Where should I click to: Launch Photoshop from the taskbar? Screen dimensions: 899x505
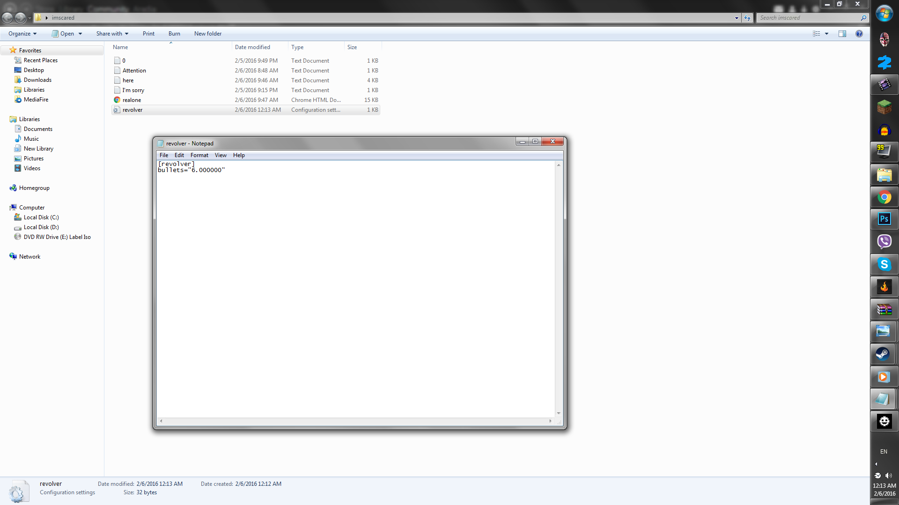884,219
